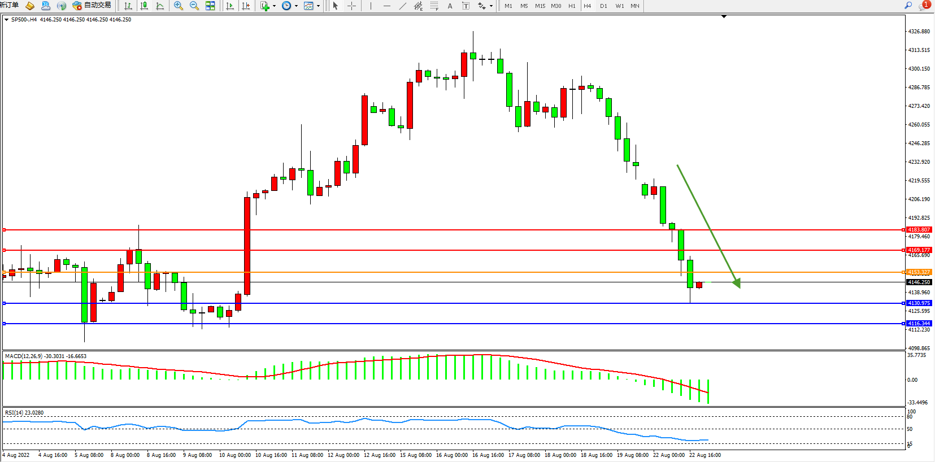Open the search magnifier icon
Image resolution: width=935 pixels, height=462 pixels.
click(908, 5)
